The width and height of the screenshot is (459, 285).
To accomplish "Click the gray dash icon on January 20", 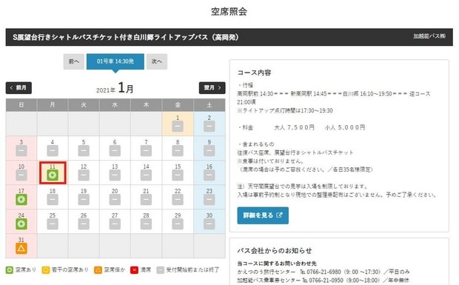I will click(115, 200).
